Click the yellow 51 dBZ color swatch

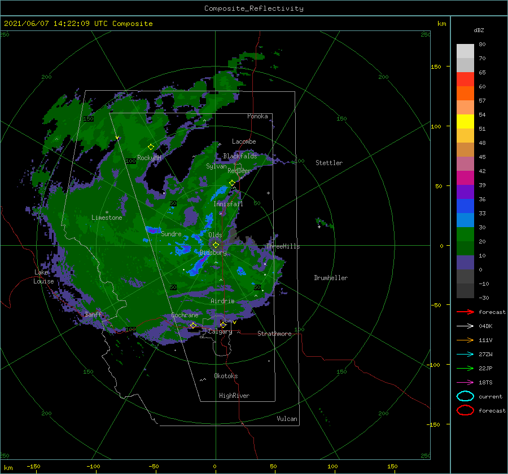tap(465, 121)
